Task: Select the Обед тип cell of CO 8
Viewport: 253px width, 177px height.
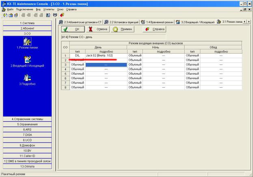Action: click(x=192, y=87)
